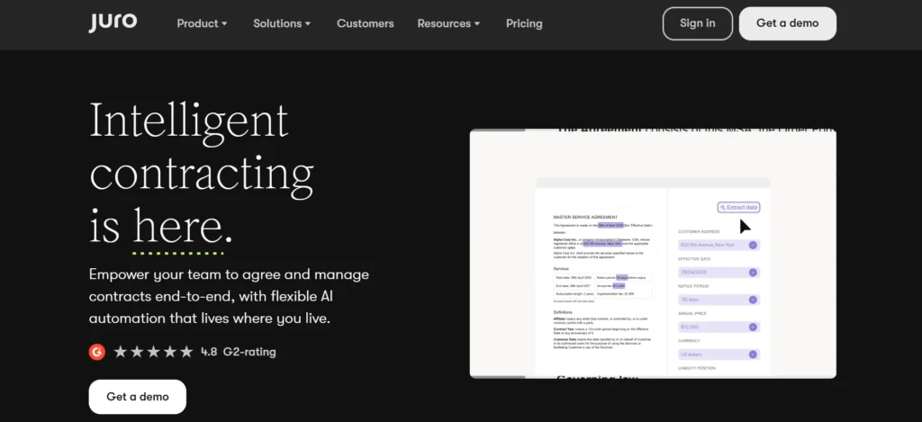Click checkmark beside customer address field
The width and height of the screenshot is (922, 422).
point(753,245)
